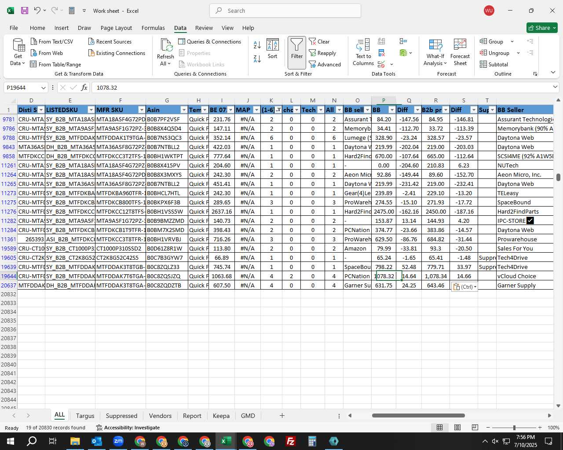The width and height of the screenshot is (563, 450).
Task: Launch Text to Columns wizard
Action: pos(363,52)
